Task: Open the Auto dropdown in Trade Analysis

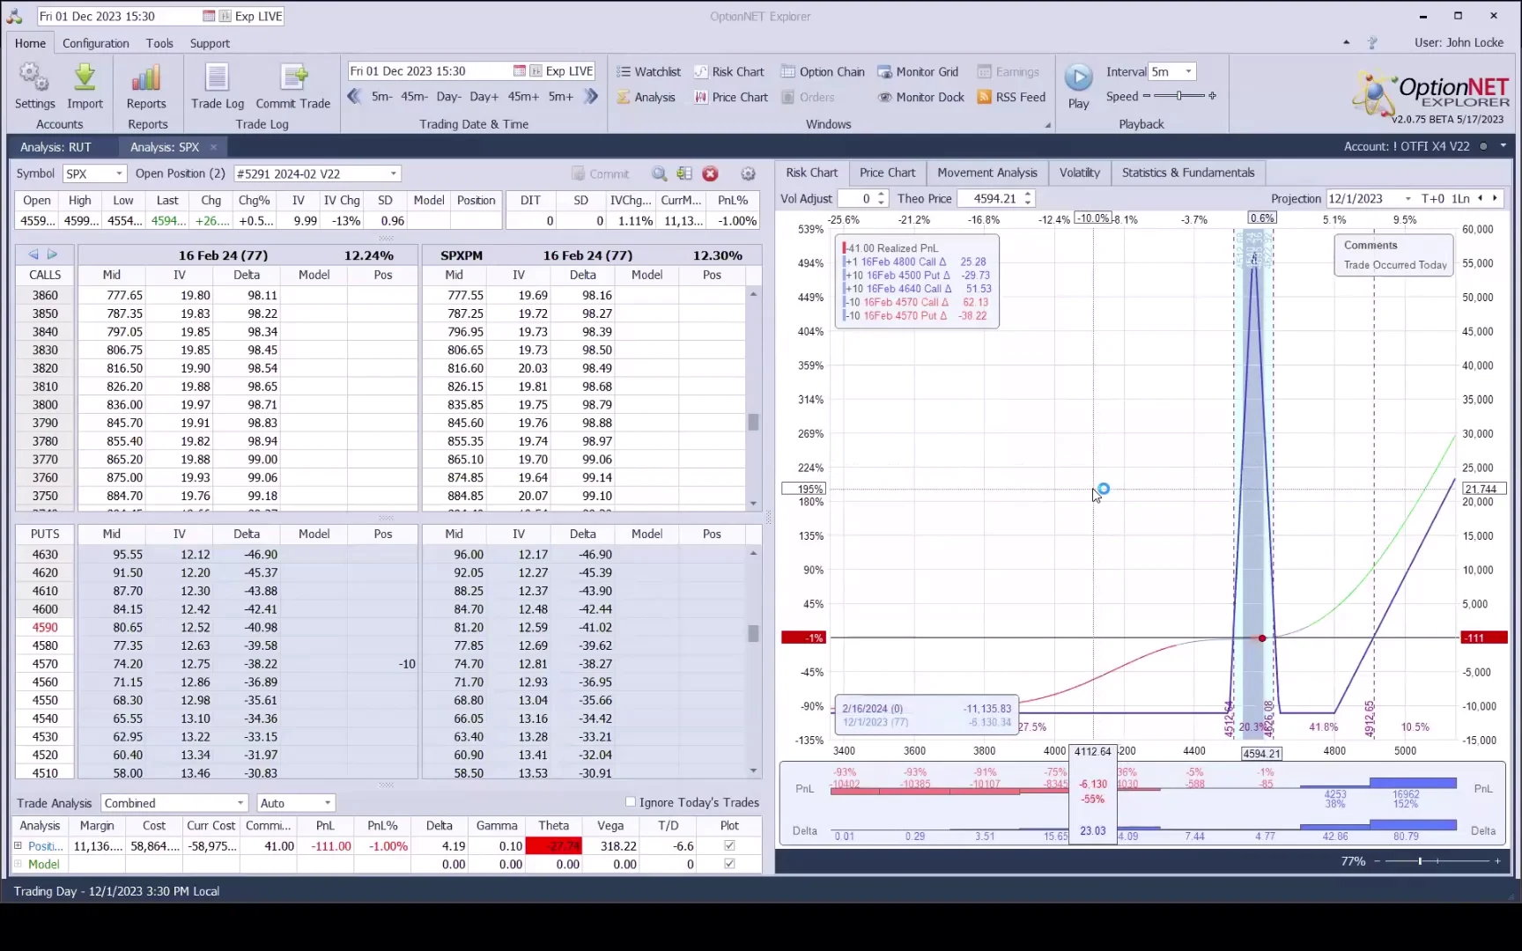Action: point(328,803)
